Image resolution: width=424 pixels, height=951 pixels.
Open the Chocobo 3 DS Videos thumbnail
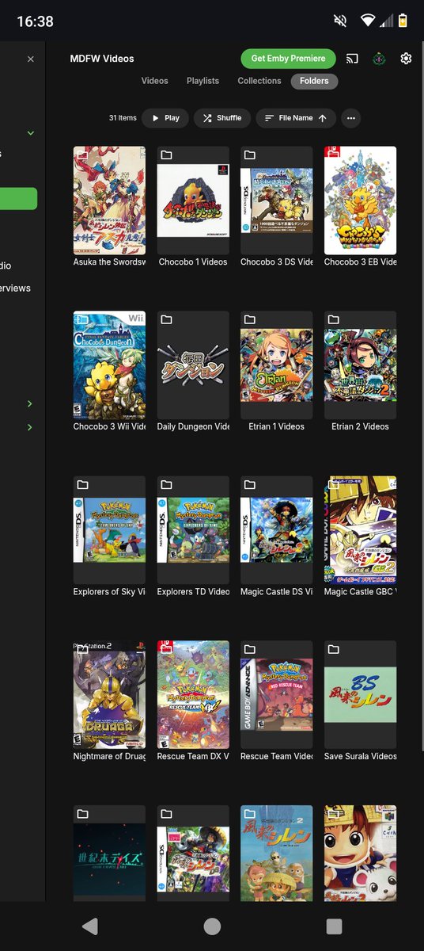(277, 200)
